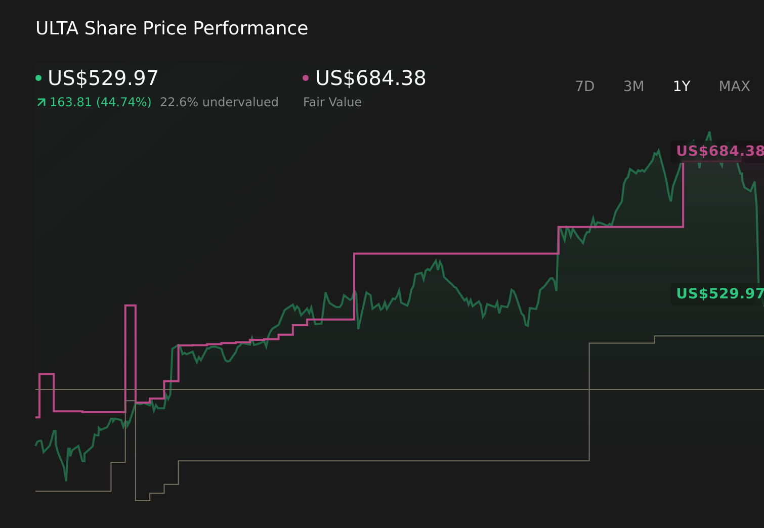Switch to the 3M range view

[633, 86]
